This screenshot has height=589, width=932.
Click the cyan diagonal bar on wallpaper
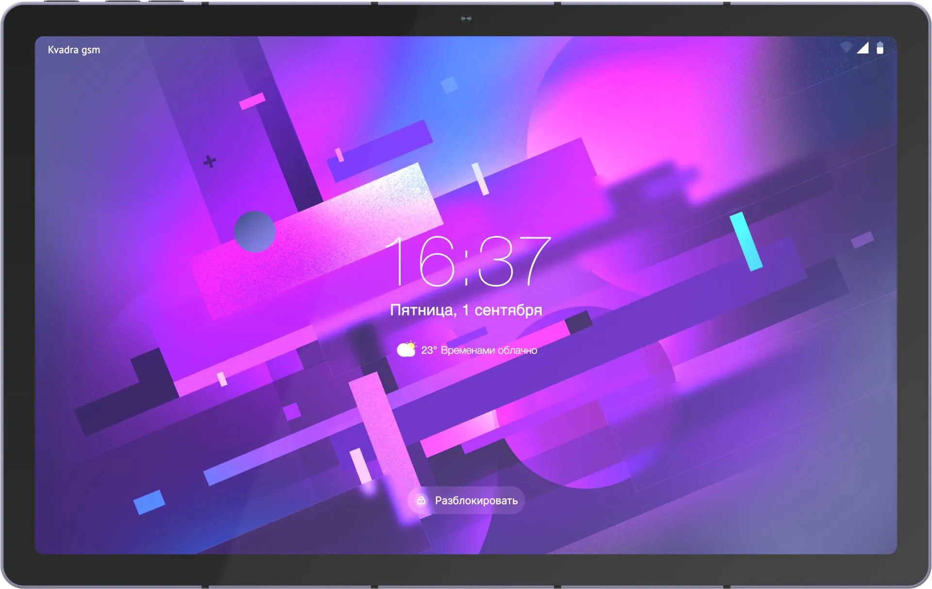coord(746,241)
